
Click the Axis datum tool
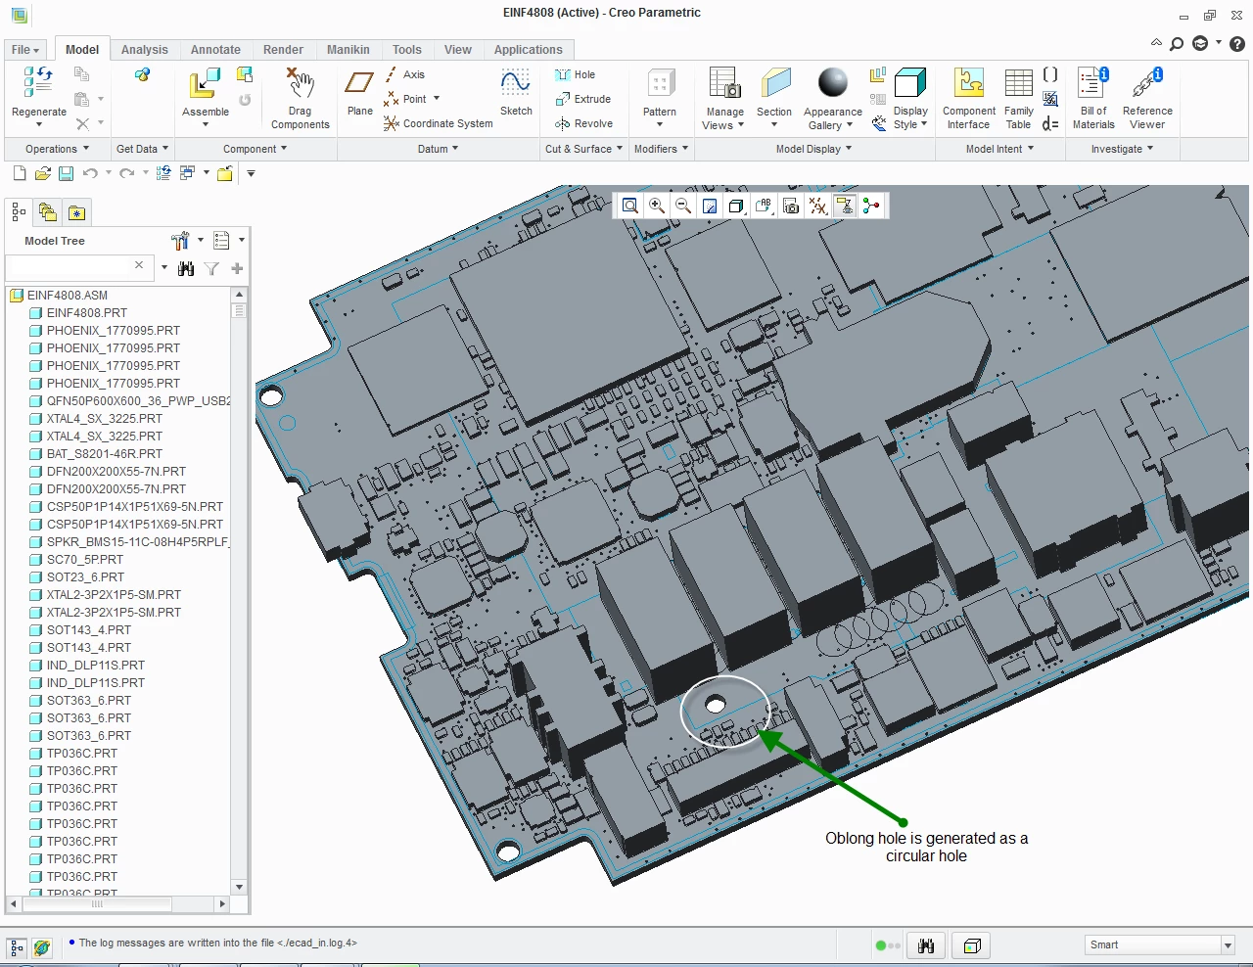(405, 74)
